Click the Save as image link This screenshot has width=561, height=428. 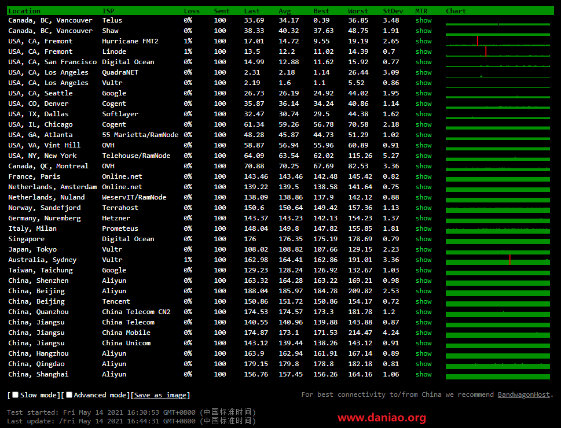160,395
